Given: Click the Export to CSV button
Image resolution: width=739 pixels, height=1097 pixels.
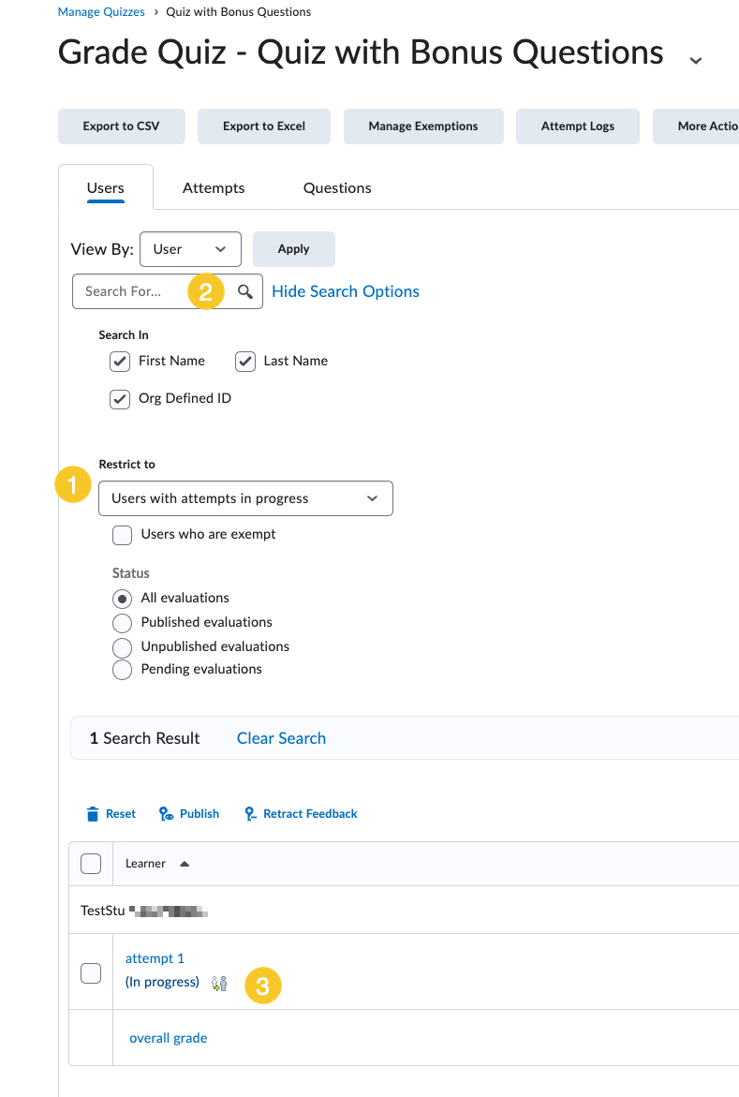Looking at the screenshot, I should (122, 126).
